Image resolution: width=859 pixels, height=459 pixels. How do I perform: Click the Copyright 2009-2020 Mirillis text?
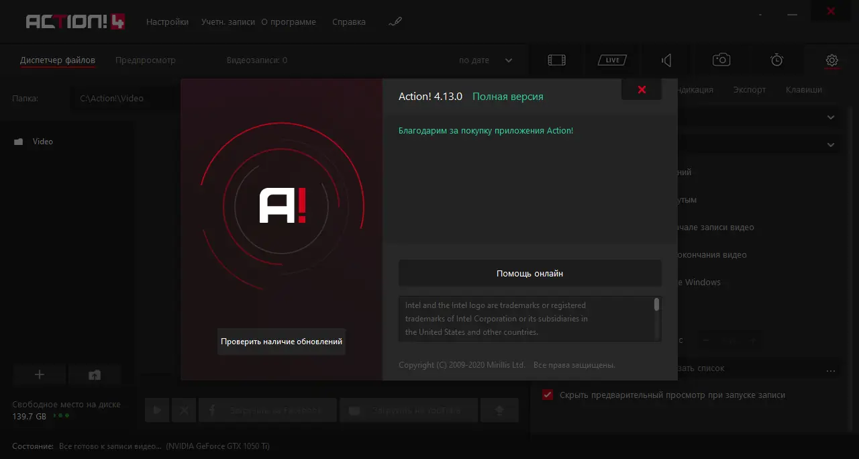tap(462, 366)
